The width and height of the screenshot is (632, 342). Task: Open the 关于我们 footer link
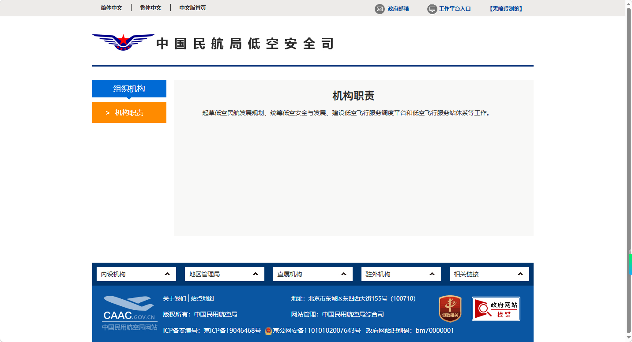click(x=174, y=298)
